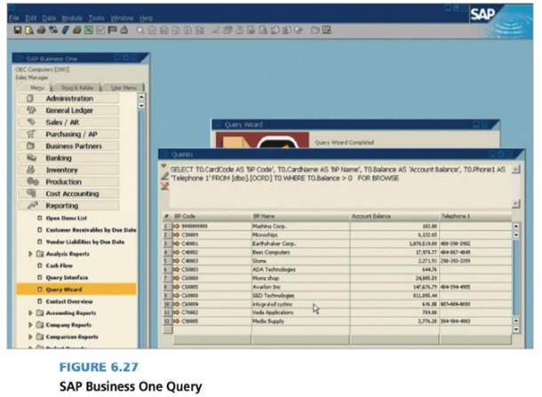Open the Data menu
The image size is (542, 397).
[49, 18]
